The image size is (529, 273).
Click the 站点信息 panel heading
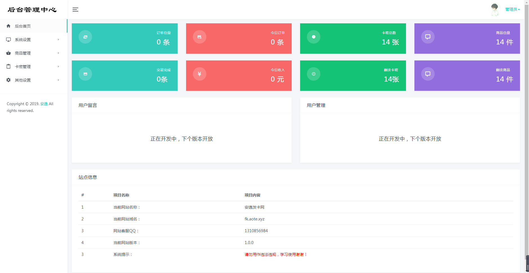click(x=88, y=177)
